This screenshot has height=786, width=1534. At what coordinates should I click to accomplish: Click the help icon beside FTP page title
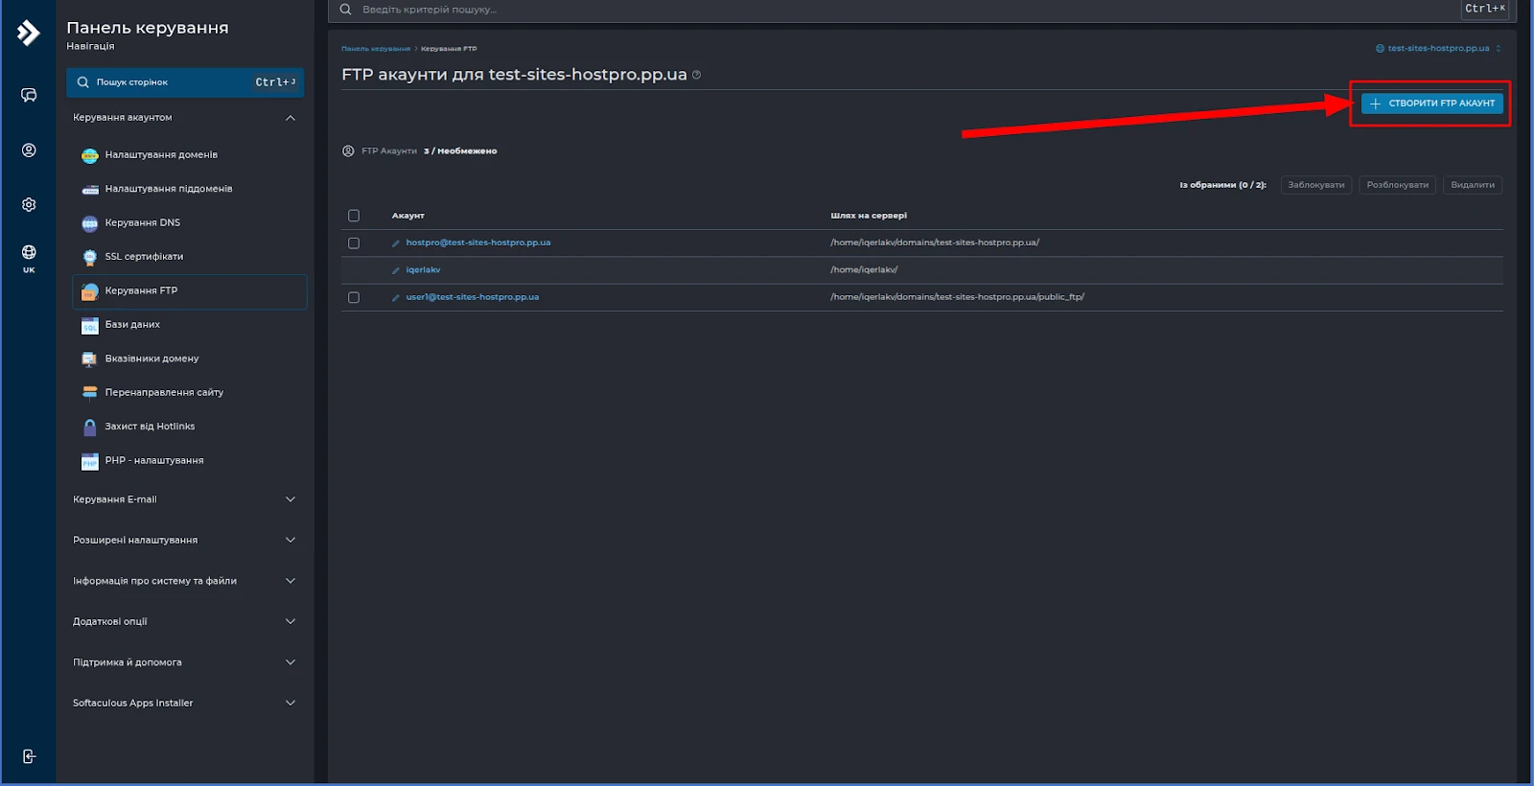[x=696, y=75]
